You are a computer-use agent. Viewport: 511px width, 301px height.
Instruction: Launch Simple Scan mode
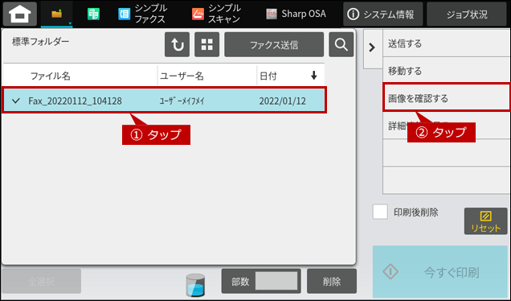(x=216, y=14)
